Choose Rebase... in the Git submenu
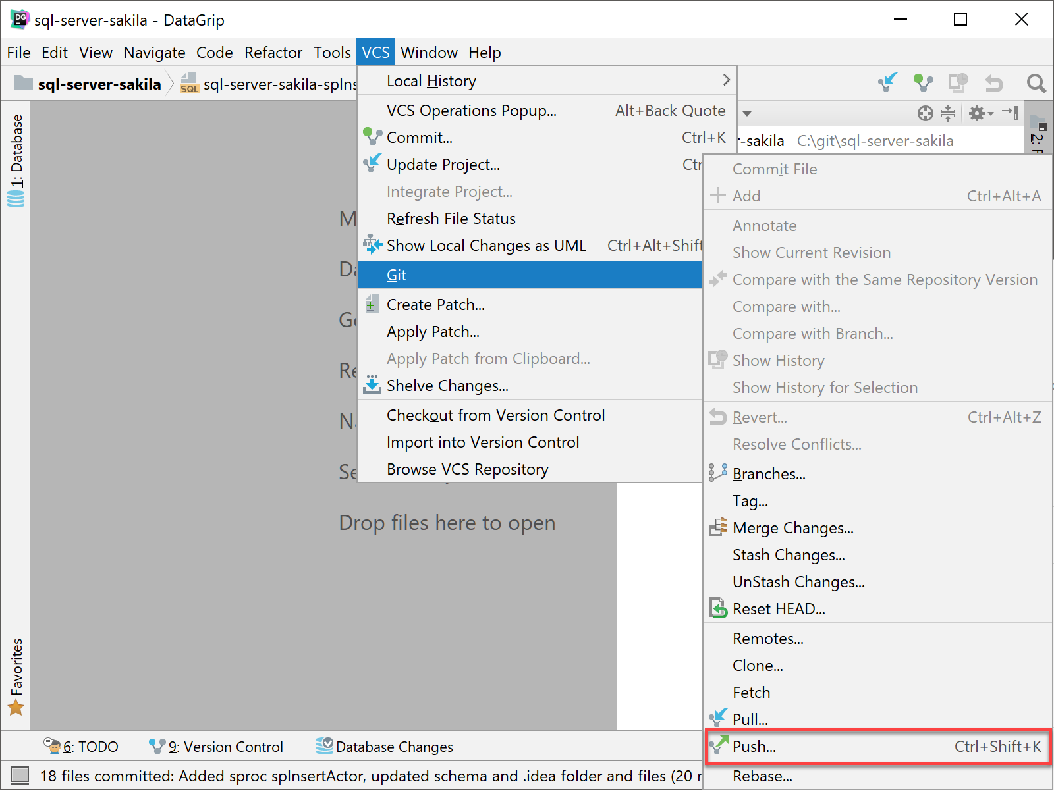This screenshot has height=790, width=1054. pyautogui.click(x=877, y=776)
